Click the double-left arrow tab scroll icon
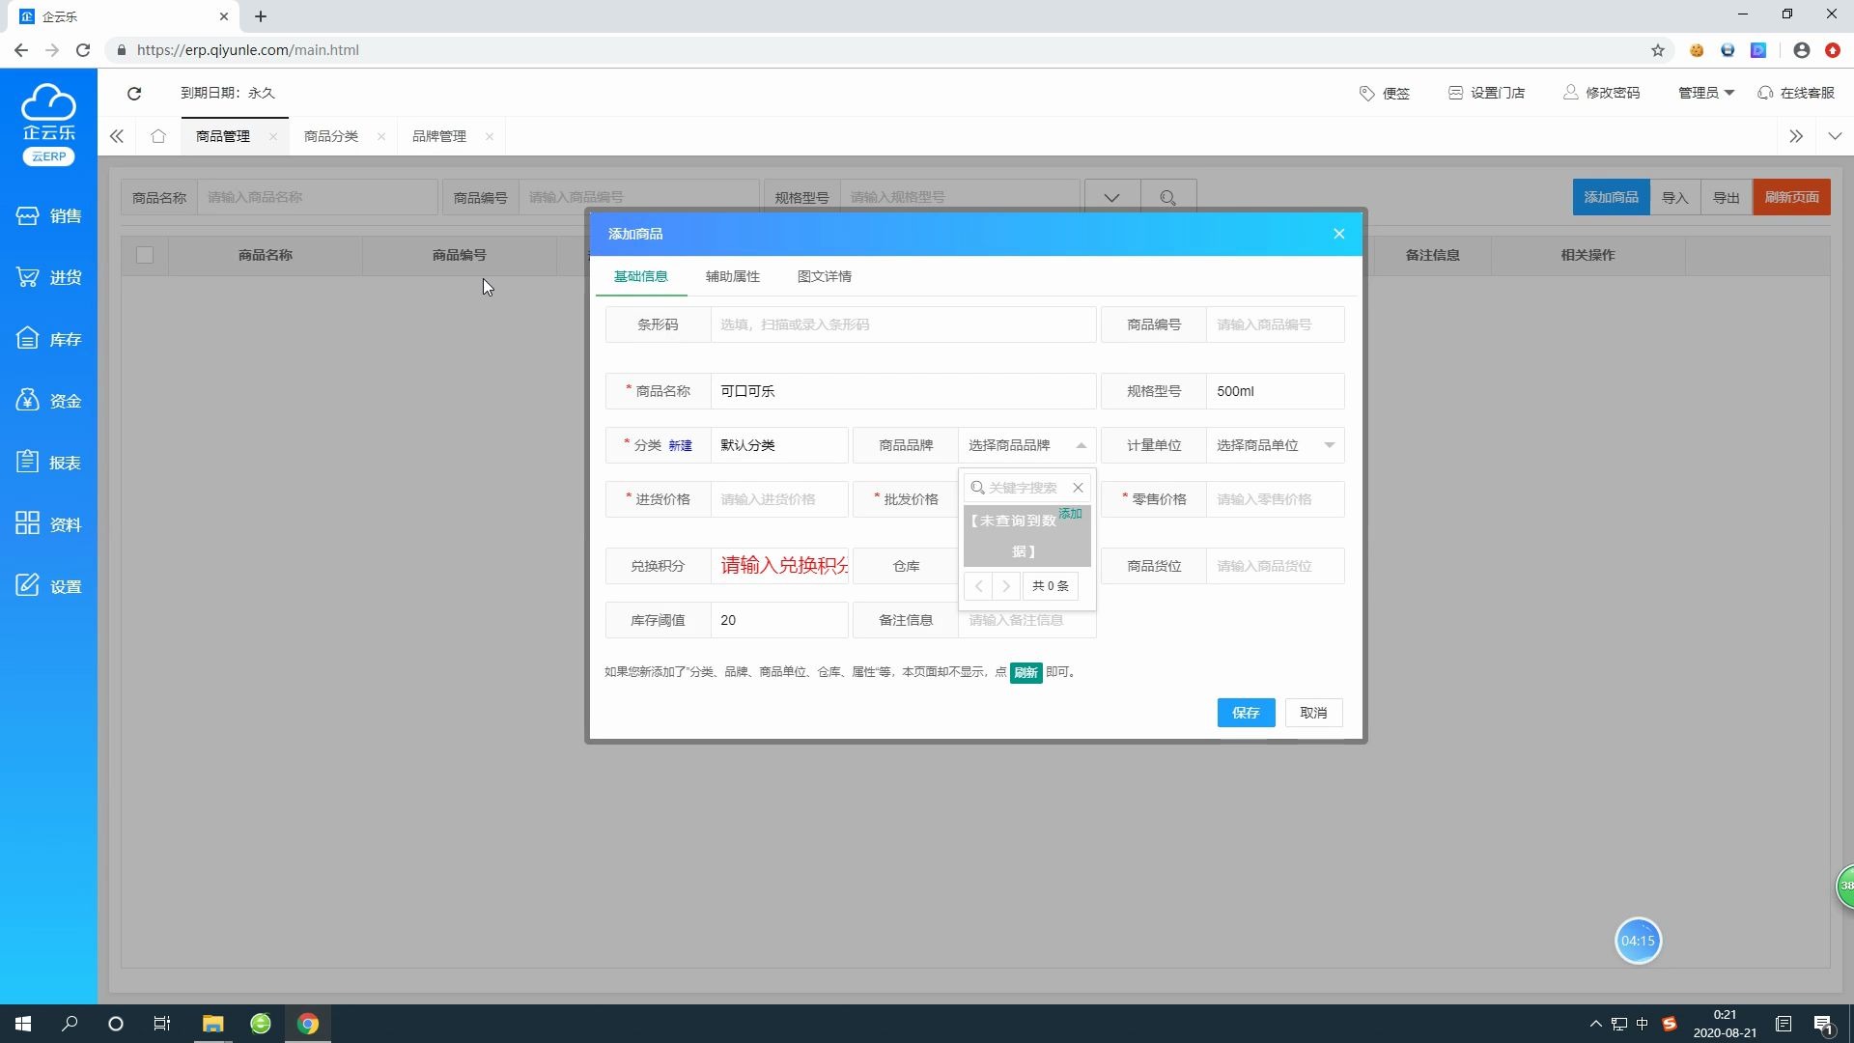This screenshot has height=1043, width=1854. click(117, 136)
